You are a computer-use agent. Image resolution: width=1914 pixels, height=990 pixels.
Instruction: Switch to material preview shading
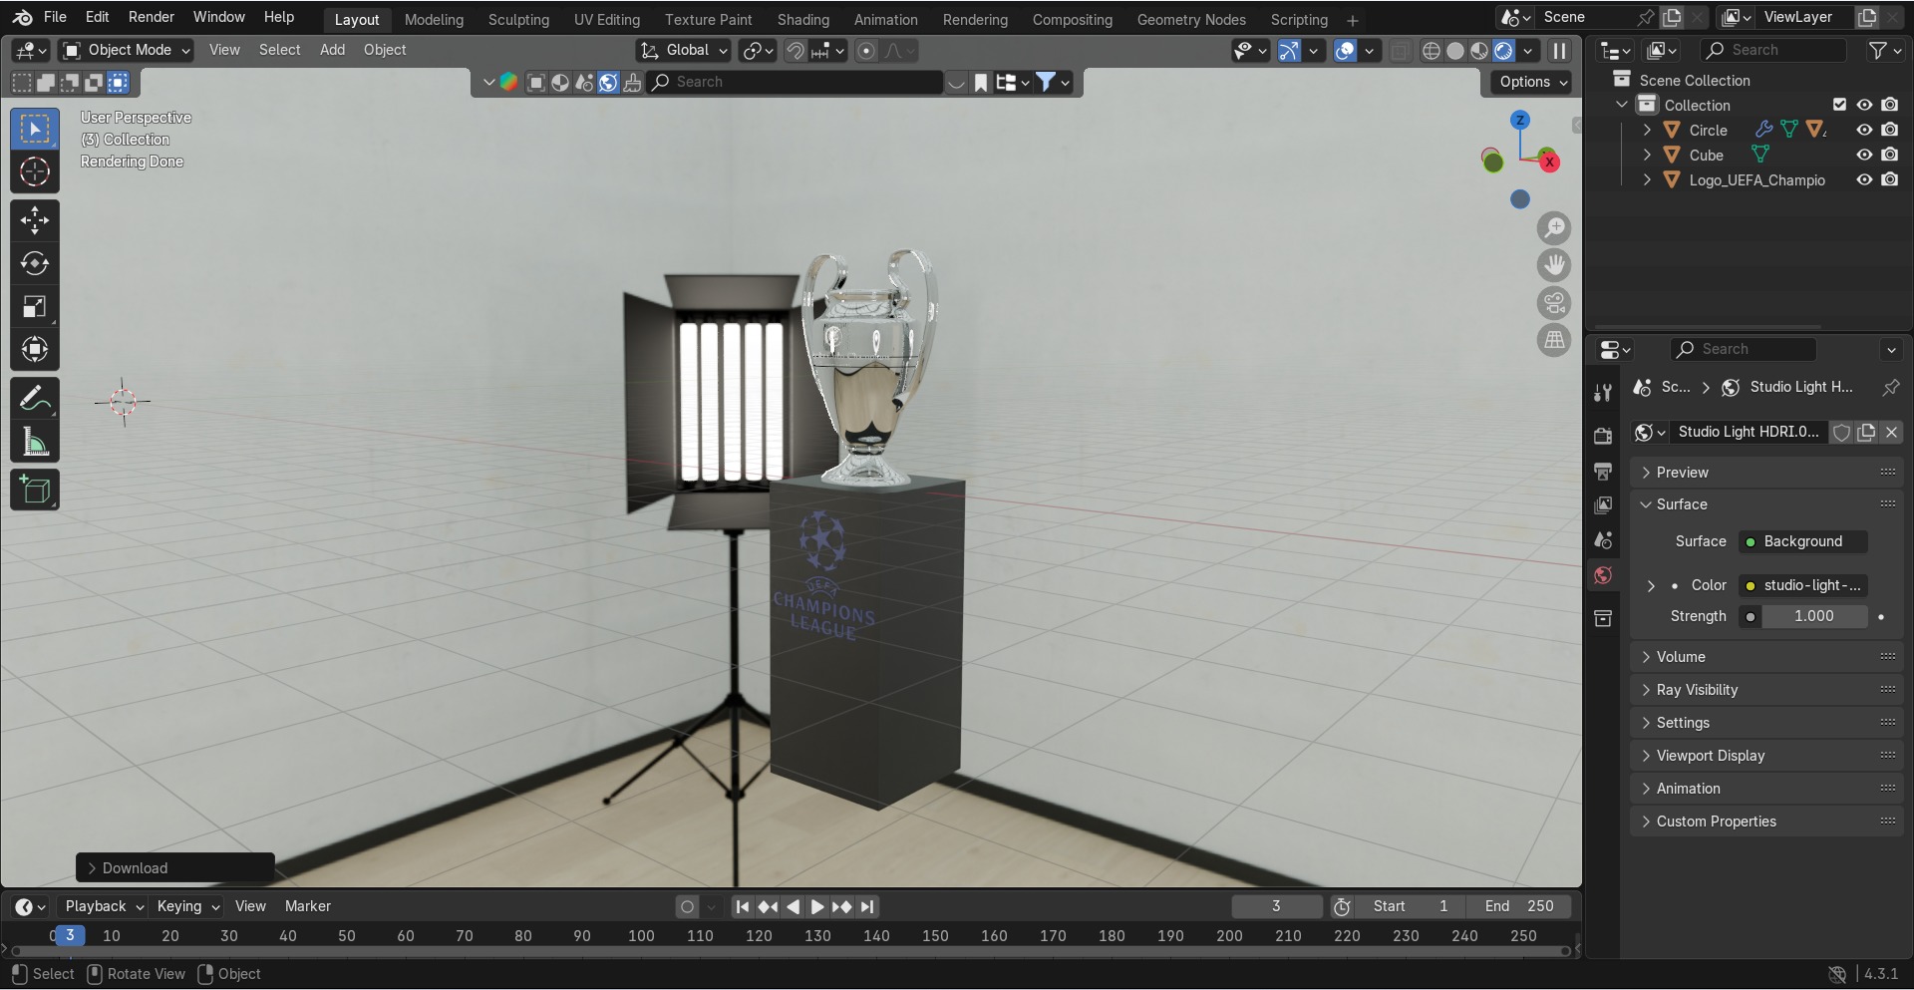coord(1479,51)
